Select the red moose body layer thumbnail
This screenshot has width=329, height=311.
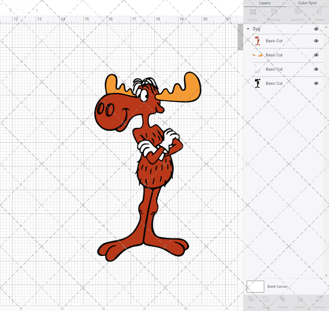(x=258, y=41)
